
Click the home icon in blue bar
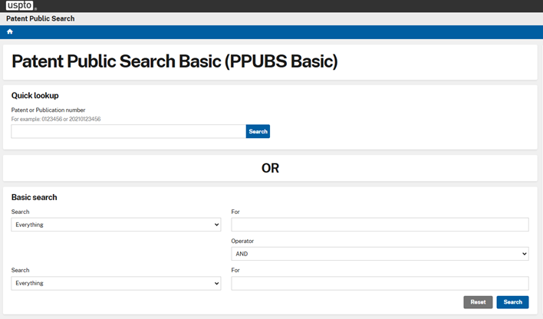tap(10, 31)
